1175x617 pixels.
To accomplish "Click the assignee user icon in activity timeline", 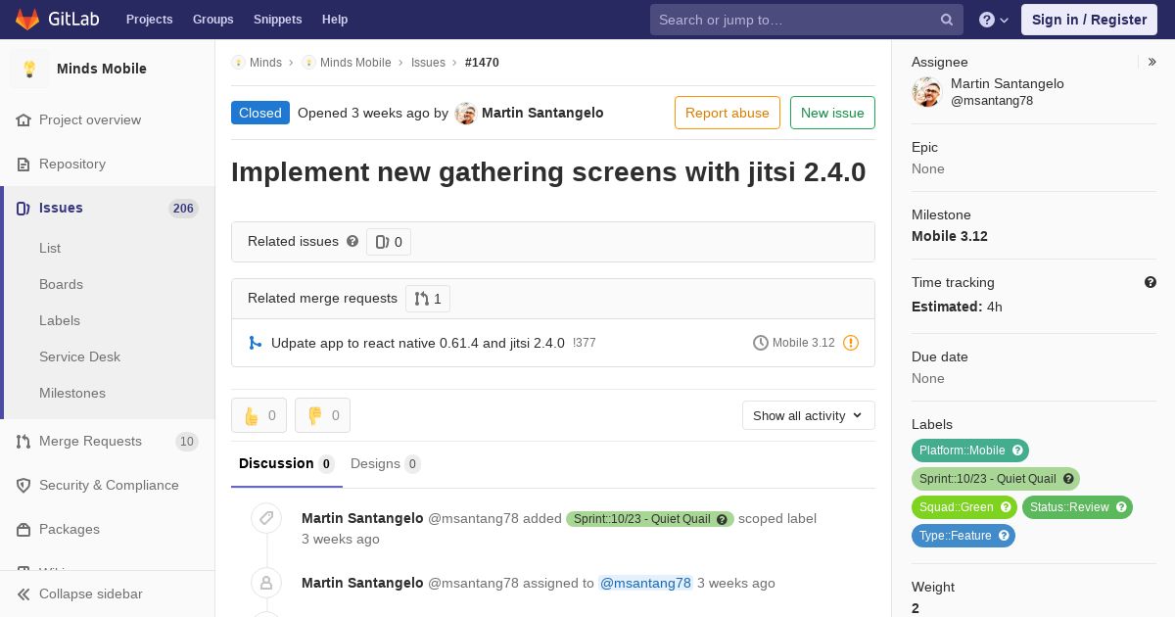I will [x=266, y=583].
